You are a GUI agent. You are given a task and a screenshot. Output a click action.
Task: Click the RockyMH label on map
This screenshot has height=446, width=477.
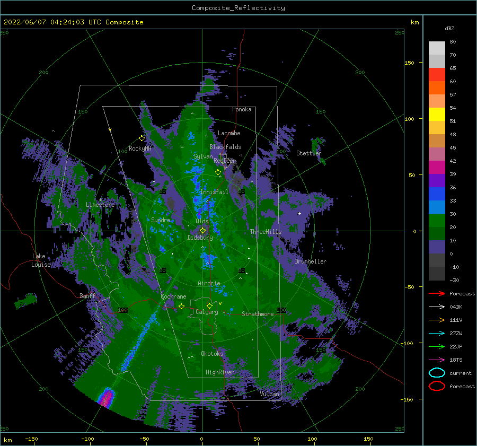pos(140,148)
